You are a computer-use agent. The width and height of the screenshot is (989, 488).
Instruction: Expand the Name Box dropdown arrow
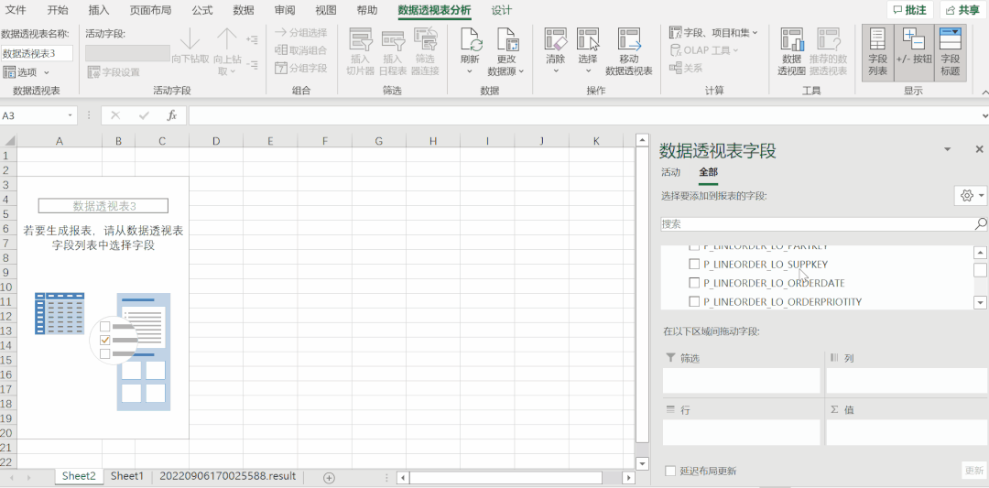click(x=70, y=115)
